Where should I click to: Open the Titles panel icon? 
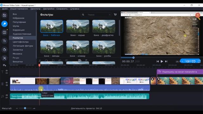point(4,41)
